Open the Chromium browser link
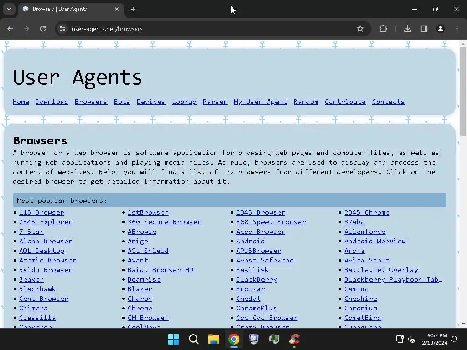This screenshot has width=467, height=350. coord(361,308)
